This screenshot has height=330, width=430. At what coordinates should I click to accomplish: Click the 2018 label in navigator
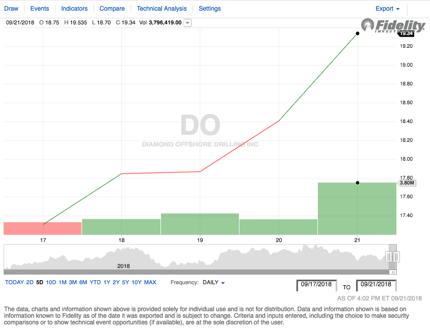tap(123, 266)
